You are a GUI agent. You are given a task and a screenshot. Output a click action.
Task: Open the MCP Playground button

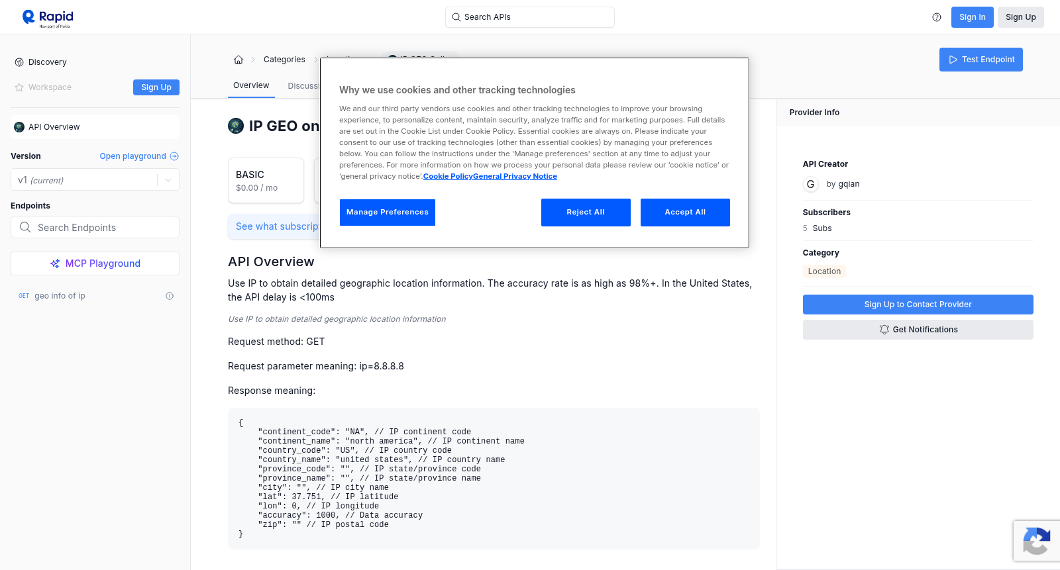coord(95,263)
